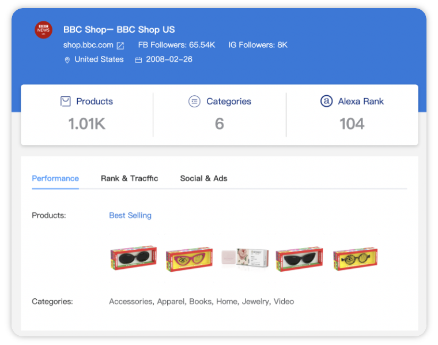The image size is (438, 345).
Task: Open pink cat-eye glasses product thumbnail
Action: tap(190, 259)
